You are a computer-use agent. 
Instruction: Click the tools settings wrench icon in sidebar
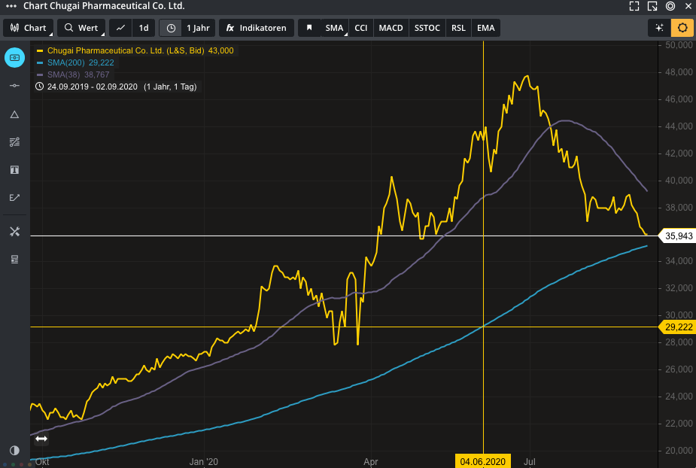[x=14, y=231]
